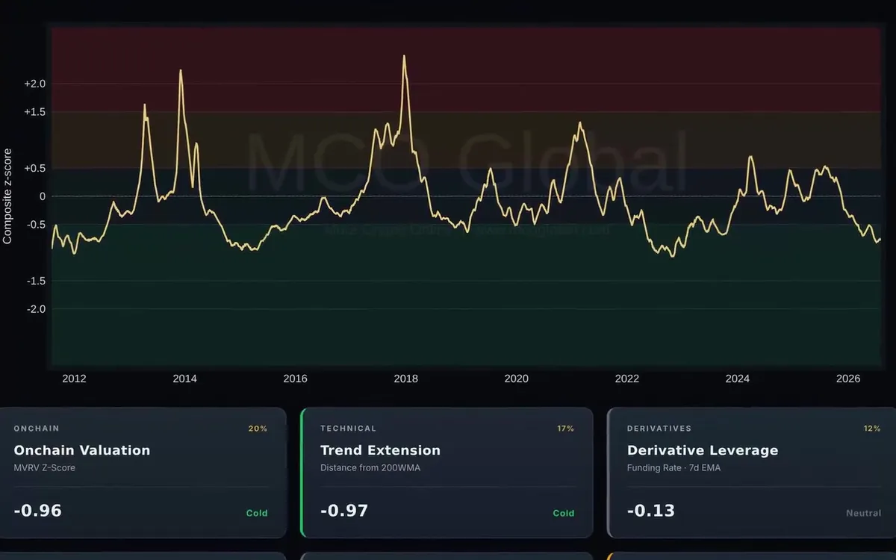Click the -0.13 Funding Rate value
The width and height of the screenshot is (896, 560).
[x=650, y=511]
